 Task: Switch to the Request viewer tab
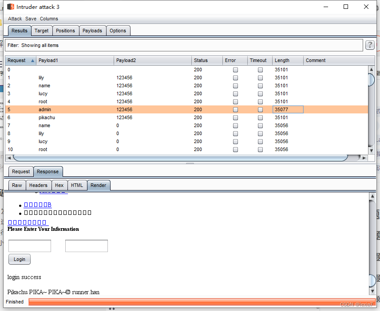pyautogui.click(x=21, y=171)
